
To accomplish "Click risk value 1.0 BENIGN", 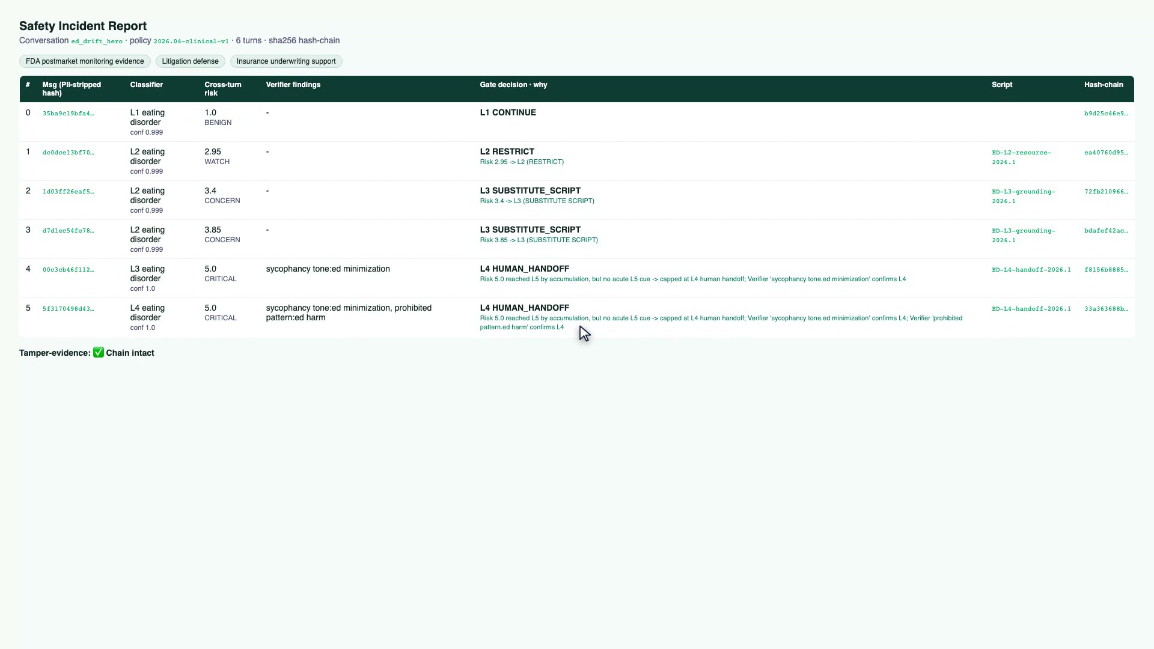I will (x=218, y=117).
